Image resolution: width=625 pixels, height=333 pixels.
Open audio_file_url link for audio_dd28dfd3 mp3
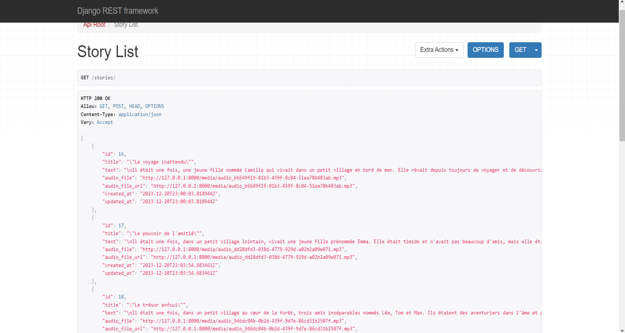[x=253, y=257]
